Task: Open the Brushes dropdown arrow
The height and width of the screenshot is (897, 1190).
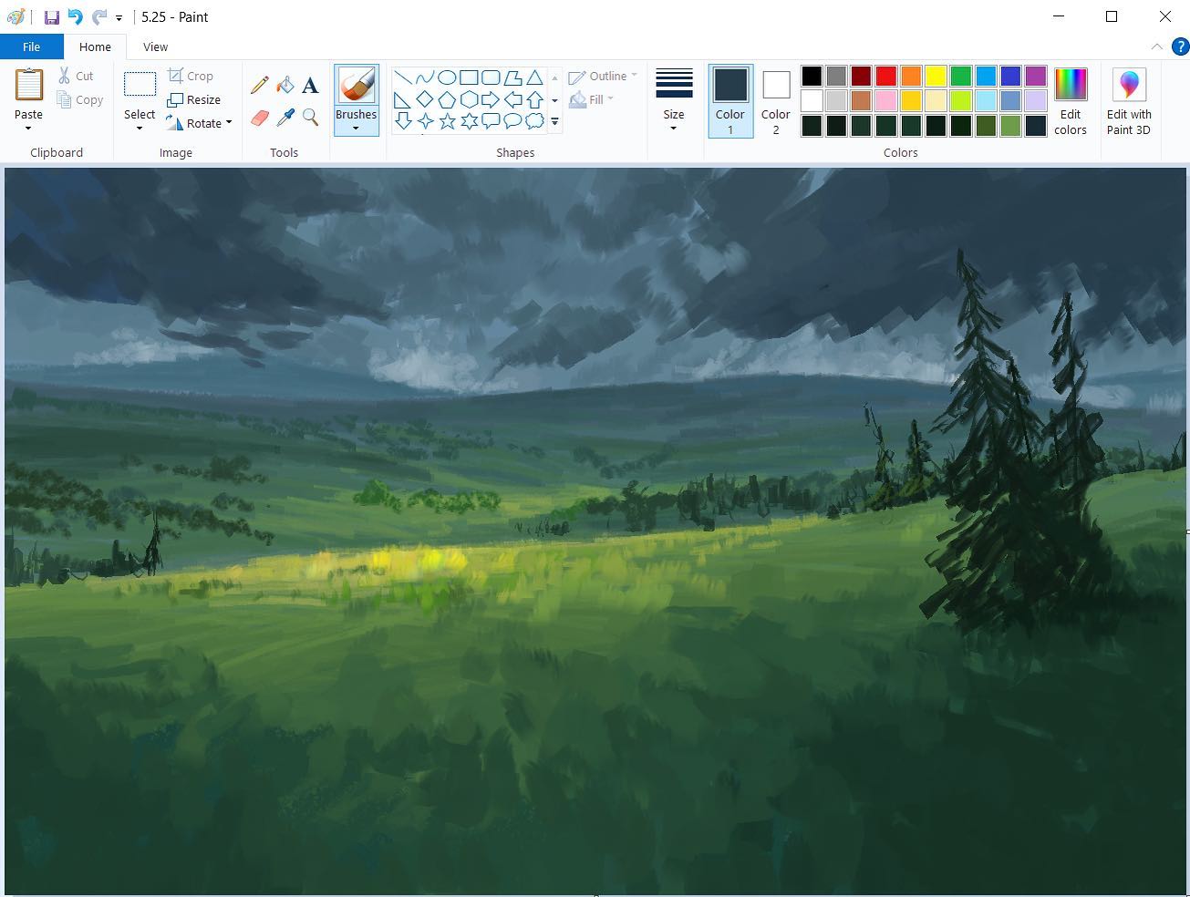Action: click(x=356, y=129)
